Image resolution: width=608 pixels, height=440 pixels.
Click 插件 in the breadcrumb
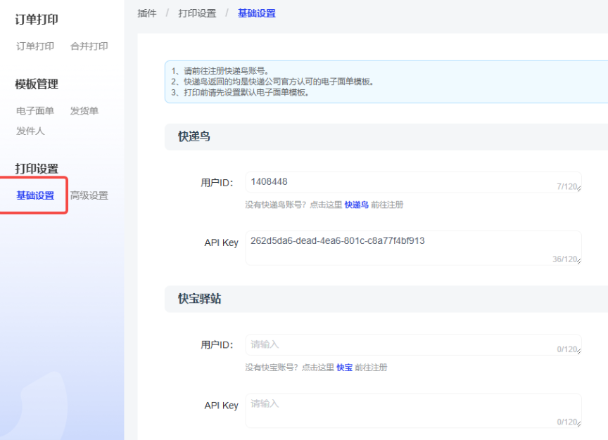coord(147,13)
